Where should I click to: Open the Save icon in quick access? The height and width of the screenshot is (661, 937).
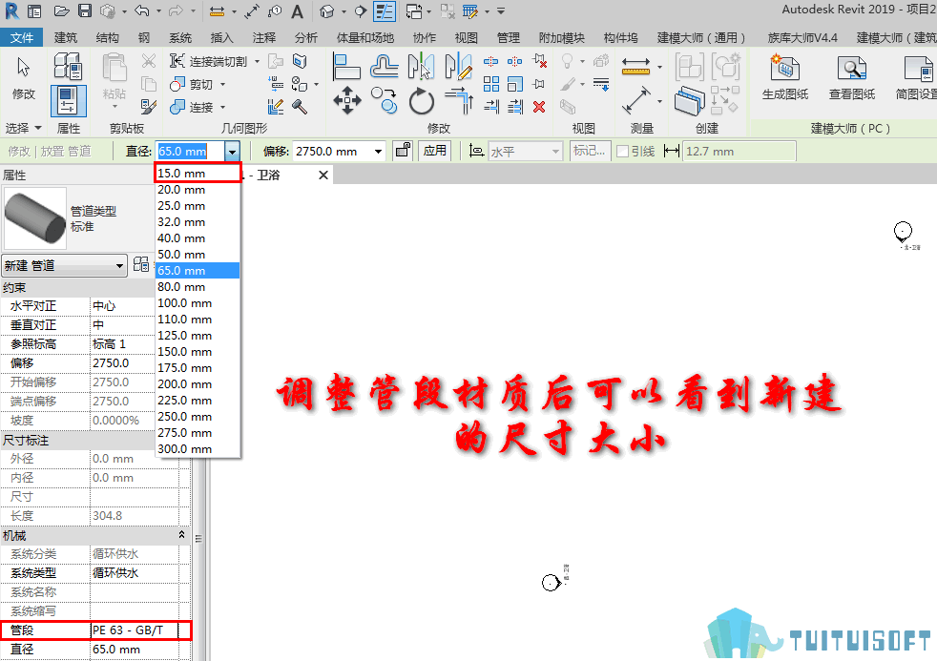click(x=84, y=10)
